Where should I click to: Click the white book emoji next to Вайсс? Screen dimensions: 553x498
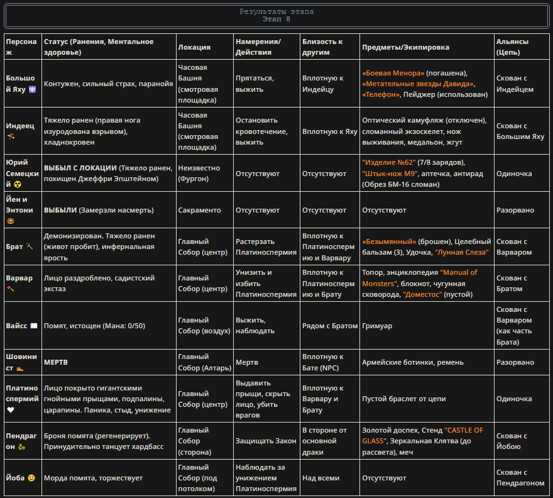34,326
